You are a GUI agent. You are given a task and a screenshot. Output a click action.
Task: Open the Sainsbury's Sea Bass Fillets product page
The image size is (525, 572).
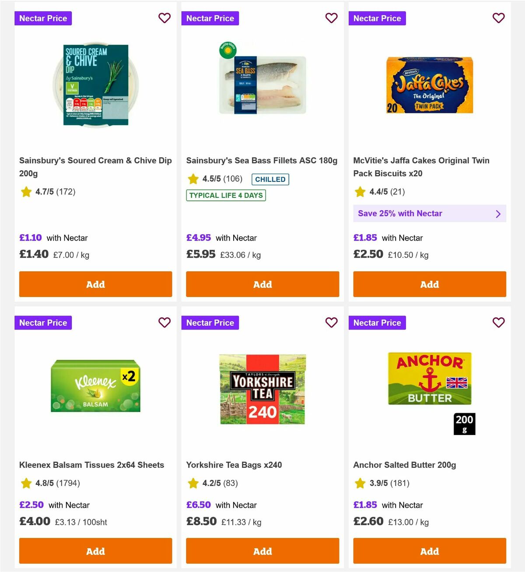pos(262,160)
